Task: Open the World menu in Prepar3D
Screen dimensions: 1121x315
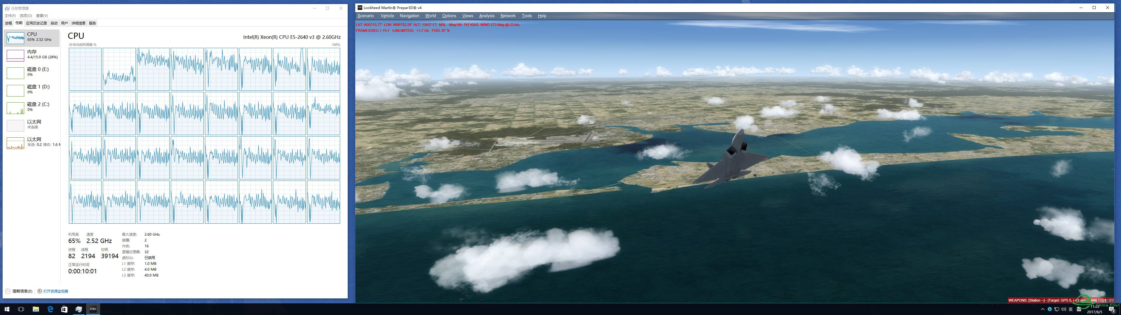Action: (x=430, y=16)
